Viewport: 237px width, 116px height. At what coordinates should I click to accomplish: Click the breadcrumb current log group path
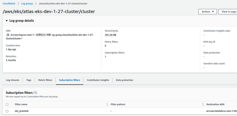63,4
